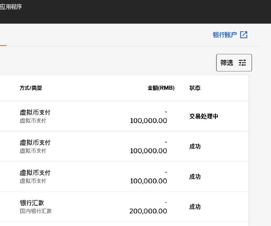Open the 筛选 filter panel
The image size is (271, 226).
234,63
